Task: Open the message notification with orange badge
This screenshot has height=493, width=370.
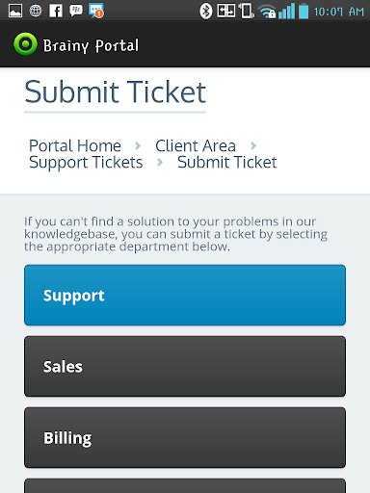Action: pyautogui.click(x=96, y=11)
